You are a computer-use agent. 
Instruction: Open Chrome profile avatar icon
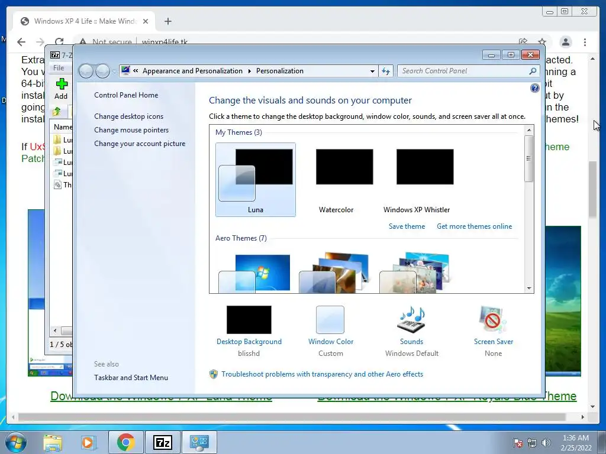point(565,42)
